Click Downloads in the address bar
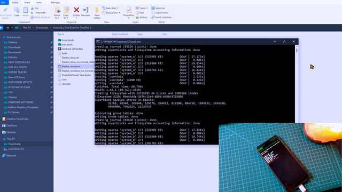The width and height of the screenshot is (342, 192). [x=42, y=28]
